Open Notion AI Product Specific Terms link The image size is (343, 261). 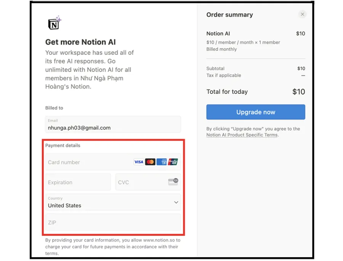(242, 135)
